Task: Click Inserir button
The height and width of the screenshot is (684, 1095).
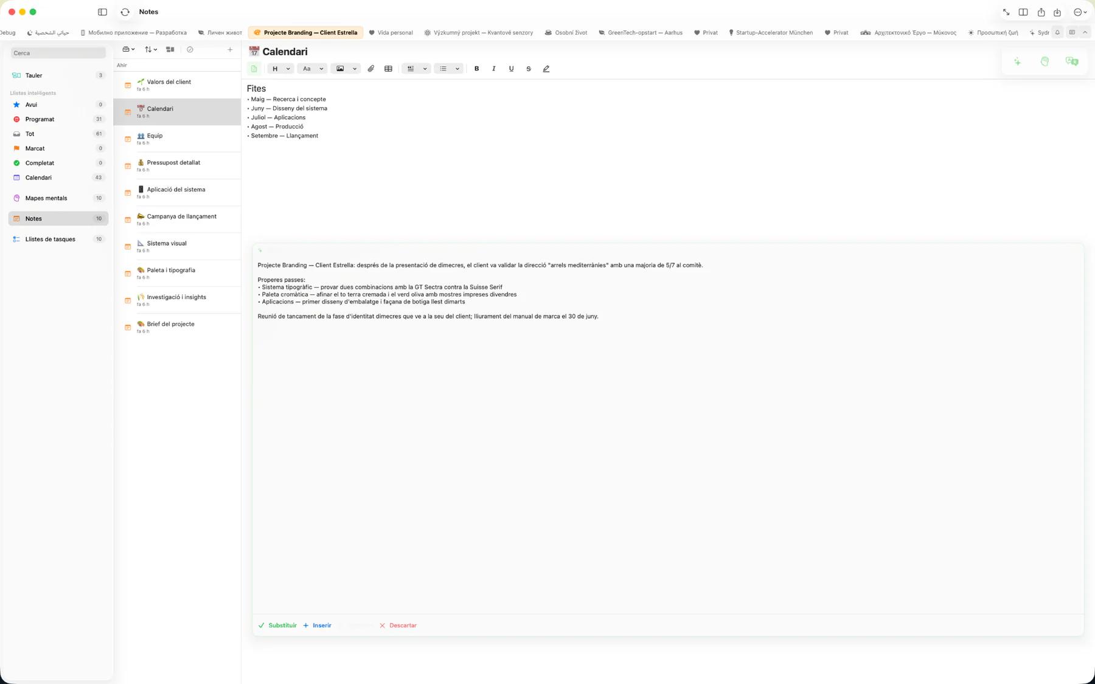Action: pos(317,626)
